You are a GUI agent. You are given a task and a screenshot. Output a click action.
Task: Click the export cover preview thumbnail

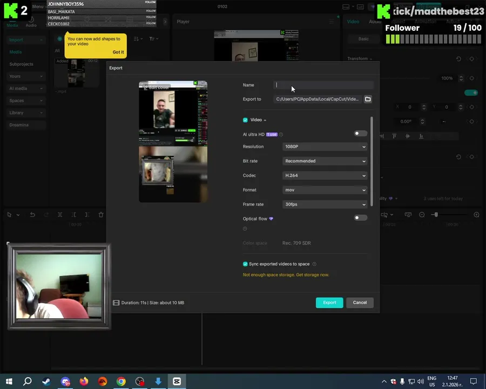click(173, 142)
